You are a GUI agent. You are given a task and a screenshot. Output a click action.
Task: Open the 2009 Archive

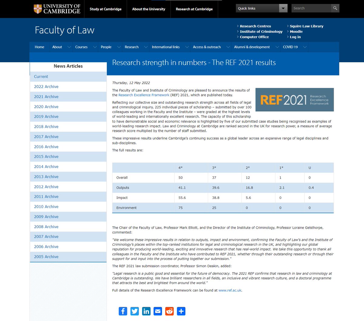(68, 217)
